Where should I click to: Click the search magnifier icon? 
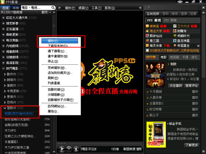53,8
